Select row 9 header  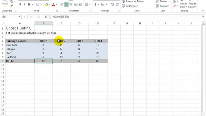coord(3,61)
